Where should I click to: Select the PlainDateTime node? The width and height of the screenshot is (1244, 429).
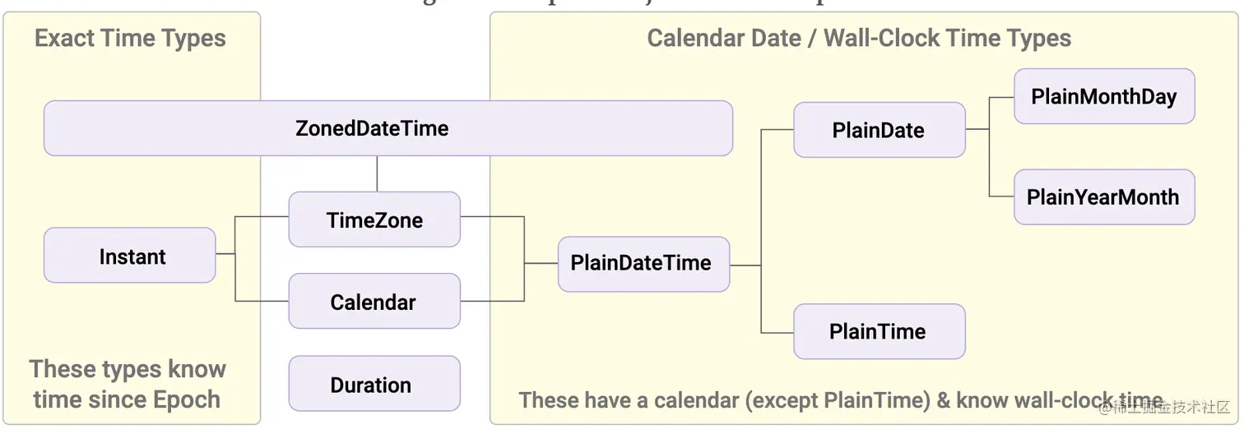643,264
